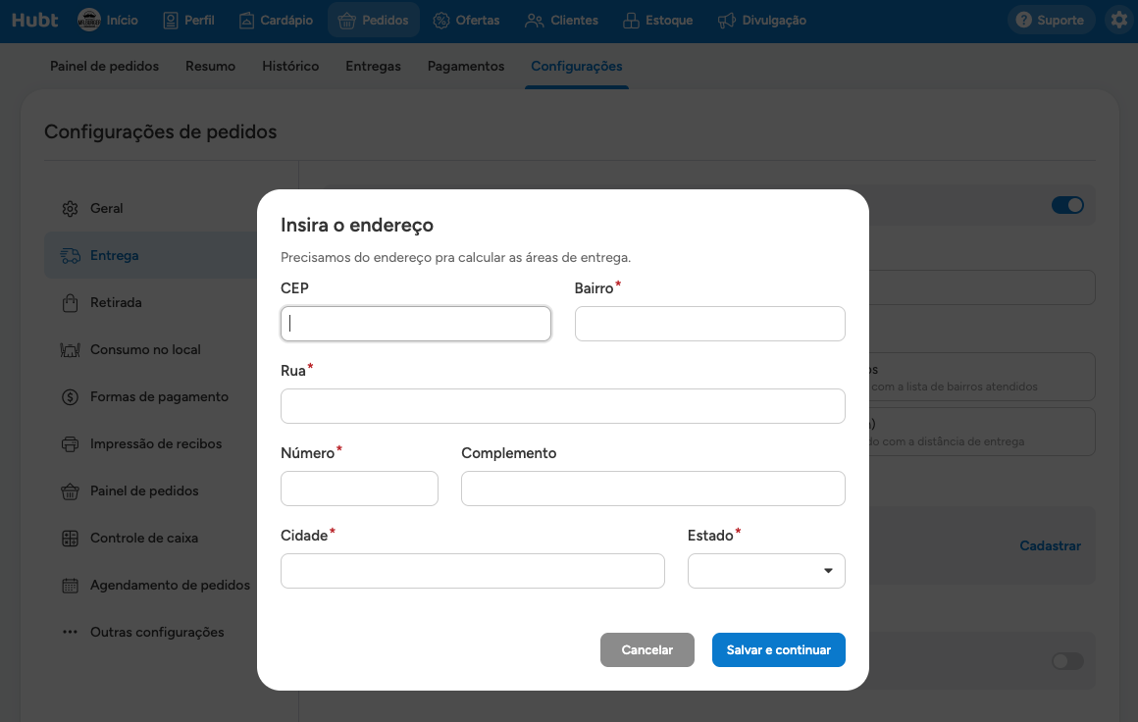The height and width of the screenshot is (722, 1138).
Task: Switch to the Histórico tab
Action: [x=290, y=66]
